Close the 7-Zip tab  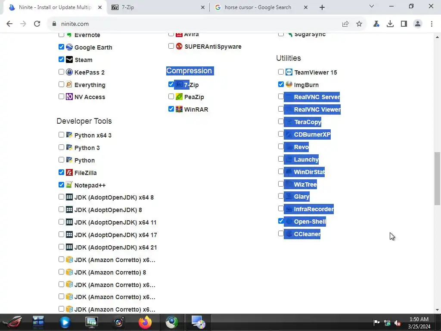[x=202, y=7]
